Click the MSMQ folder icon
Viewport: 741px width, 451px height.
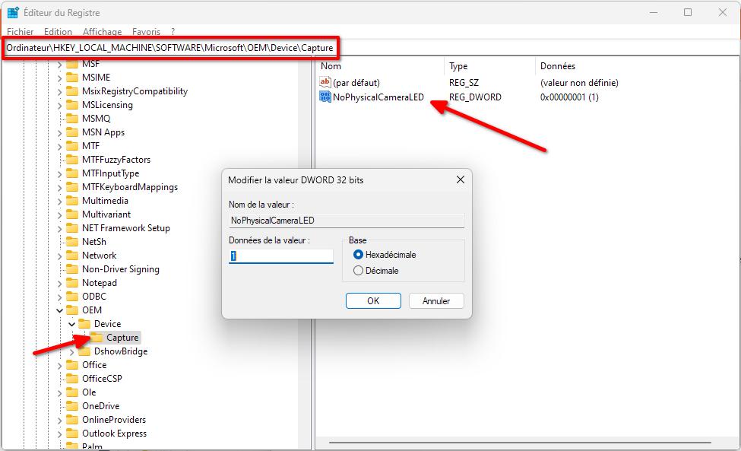point(72,118)
